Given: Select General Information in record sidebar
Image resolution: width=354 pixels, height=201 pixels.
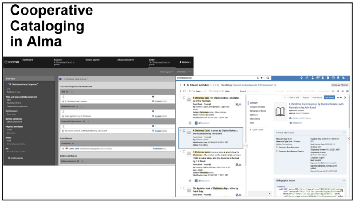Looking at the screenshot, I should pos(258,107).
